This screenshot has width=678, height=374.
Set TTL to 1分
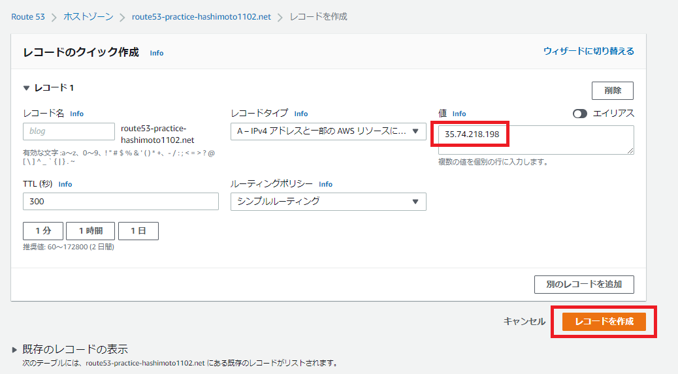tap(42, 231)
